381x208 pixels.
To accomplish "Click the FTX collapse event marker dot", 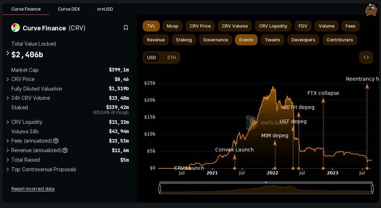I will point(323,168).
